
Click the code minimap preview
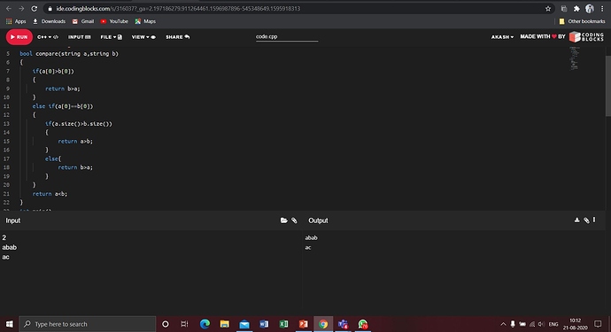tap(575, 58)
